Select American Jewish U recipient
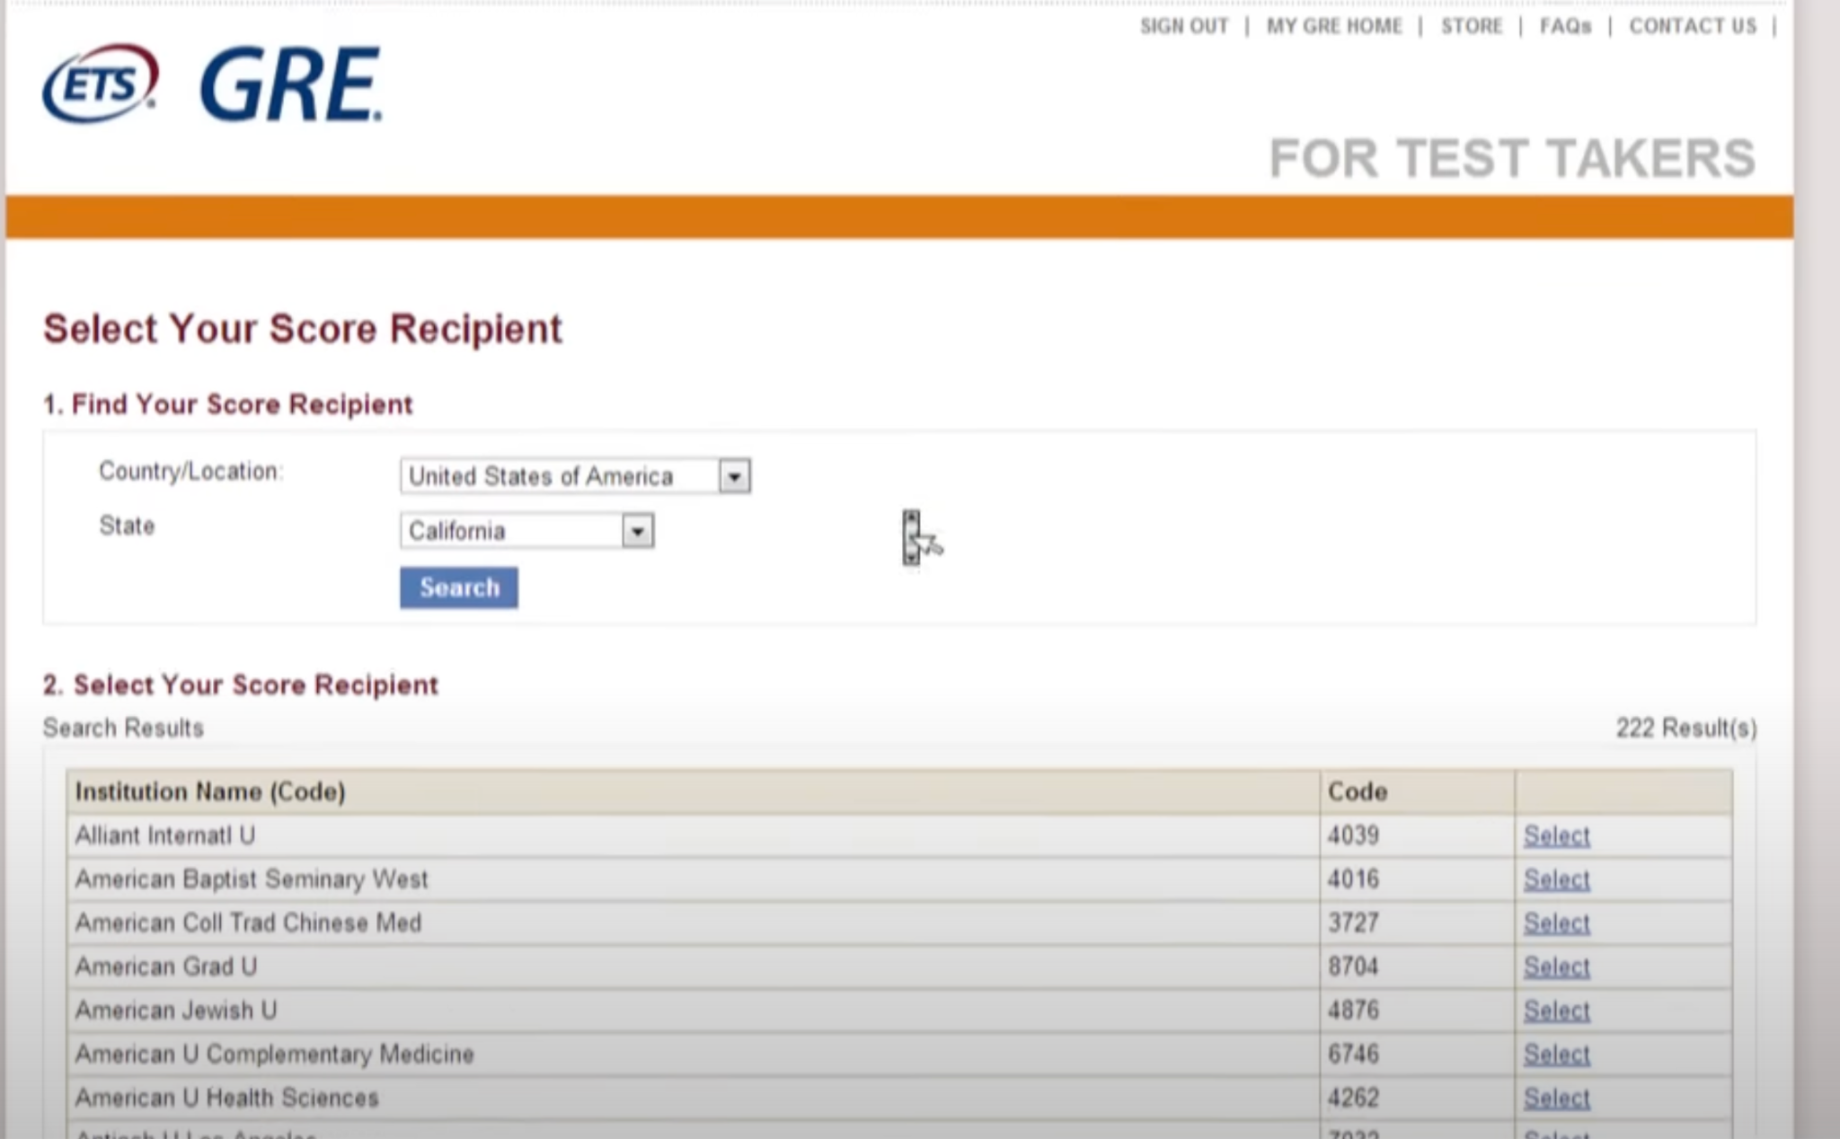The image size is (1840, 1139). coord(1556,1011)
